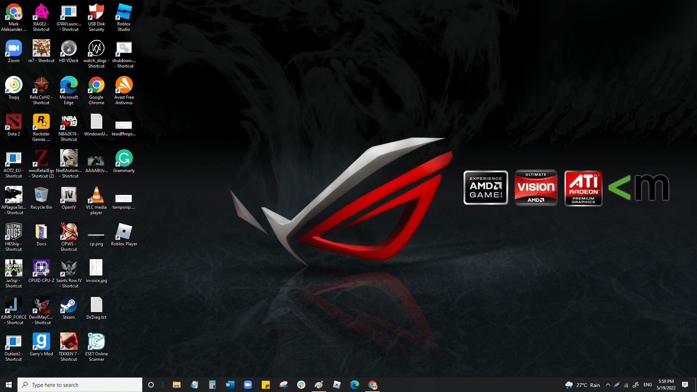Open Slack from the taskbar
The height and width of the screenshot is (392, 697).
click(x=301, y=385)
